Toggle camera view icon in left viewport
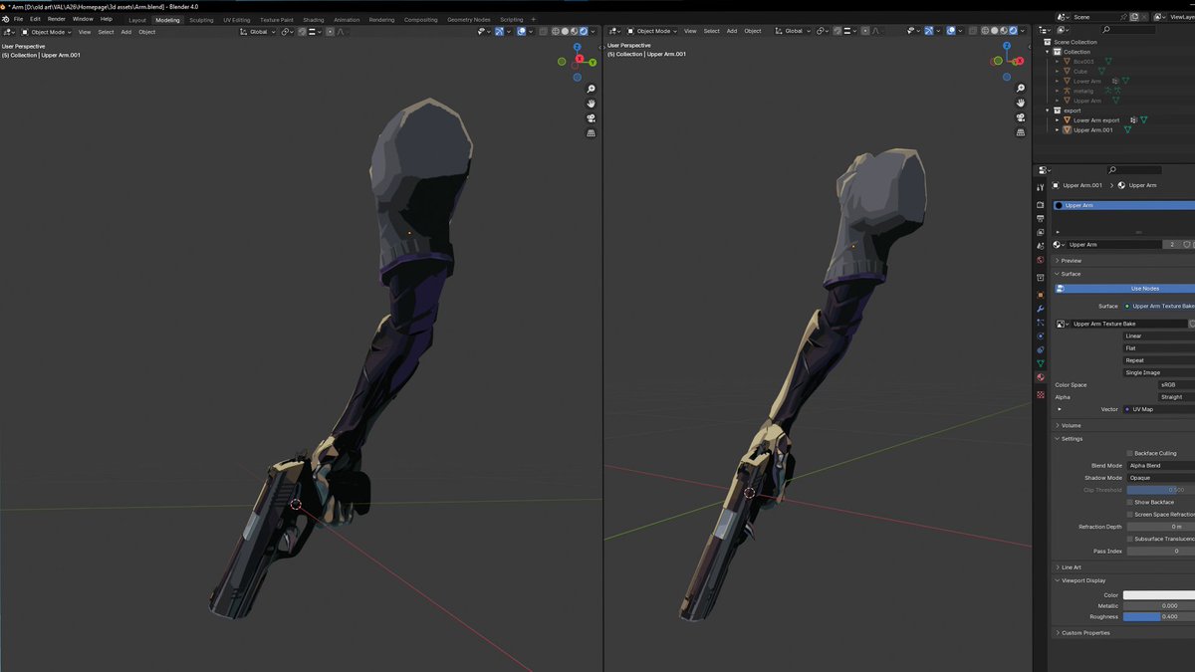This screenshot has height=672, width=1195. tap(591, 118)
